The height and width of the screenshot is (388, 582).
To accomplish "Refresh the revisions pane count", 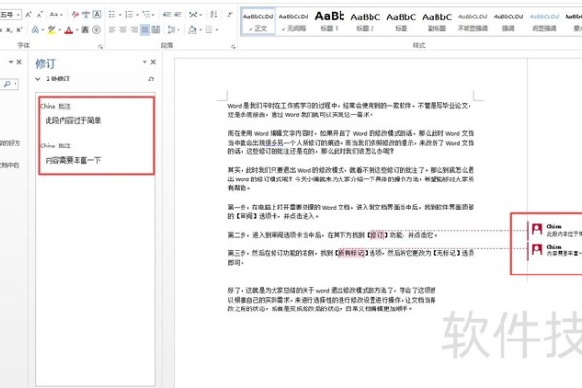I will (151, 79).
